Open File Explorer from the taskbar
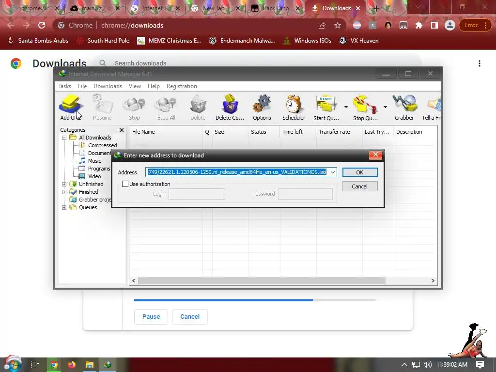The image size is (496, 372). 90,365
